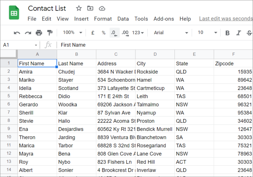Open the Insert menu

(x=81, y=19)
